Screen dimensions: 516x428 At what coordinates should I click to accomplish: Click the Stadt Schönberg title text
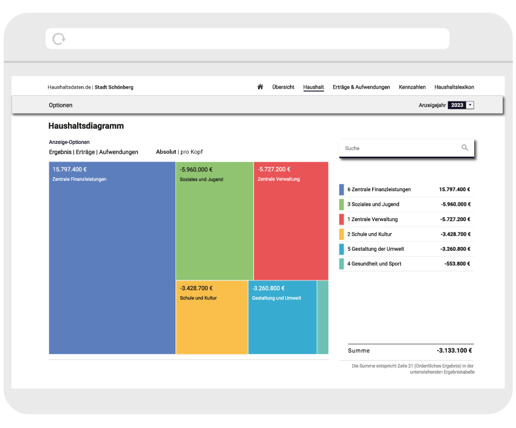114,87
